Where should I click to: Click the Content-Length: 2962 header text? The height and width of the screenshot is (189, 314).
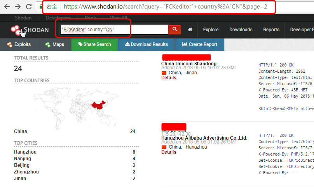(x=282, y=71)
